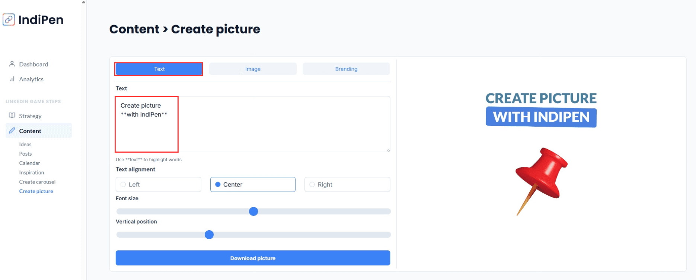Click the Strategy book icon
The width and height of the screenshot is (696, 280).
coord(12,115)
